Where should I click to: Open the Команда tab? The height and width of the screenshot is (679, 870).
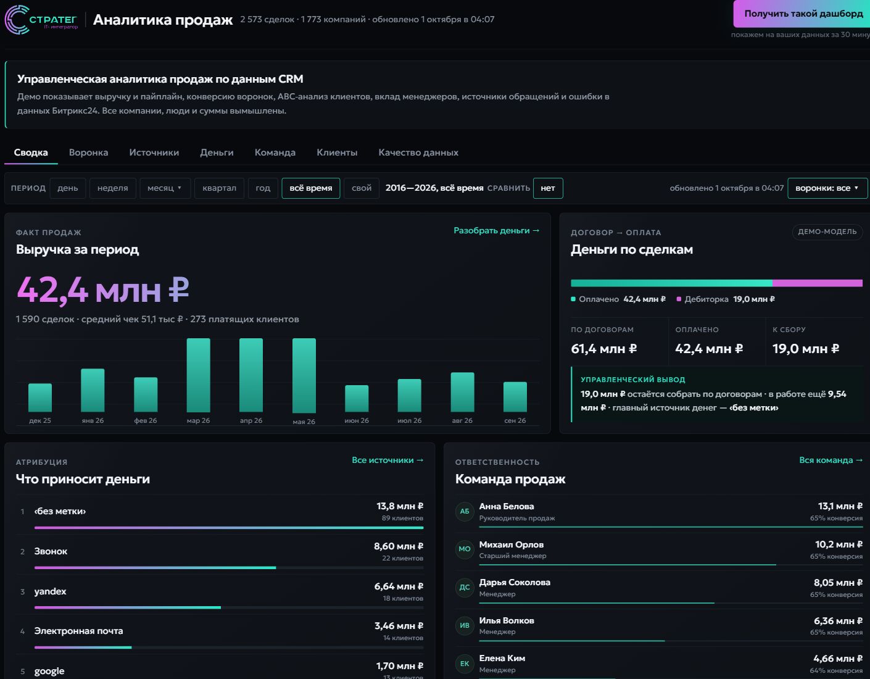tap(275, 152)
